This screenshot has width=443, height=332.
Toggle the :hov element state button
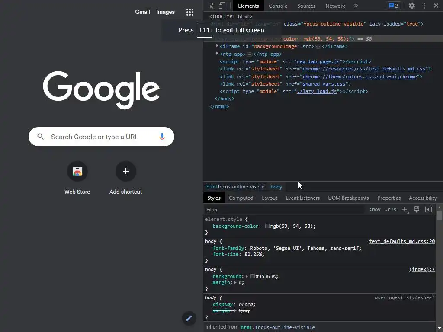(375, 209)
